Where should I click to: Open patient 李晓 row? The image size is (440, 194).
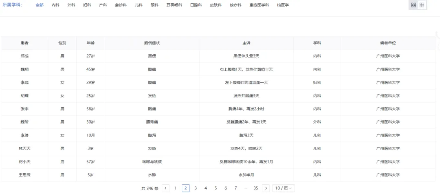[x=218, y=83]
